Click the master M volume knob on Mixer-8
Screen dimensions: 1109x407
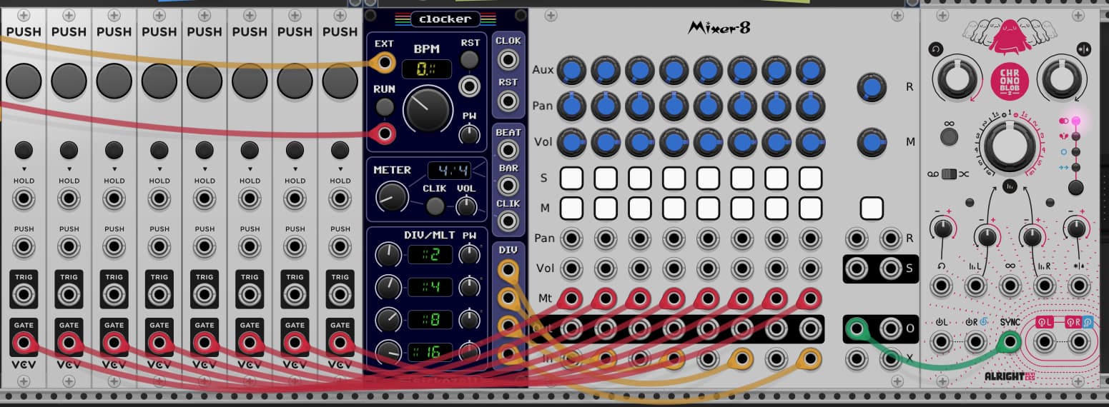pos(871,142)
